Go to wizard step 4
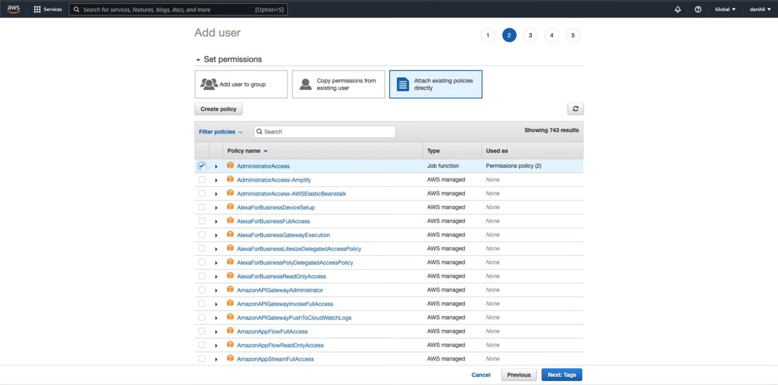 coord(551,35)
